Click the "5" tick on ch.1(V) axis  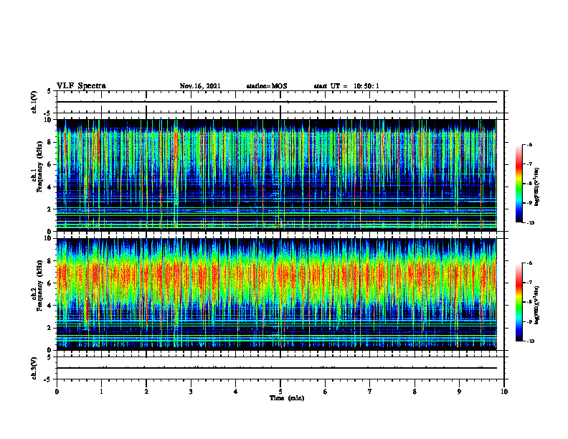click(x=49, y=92)
